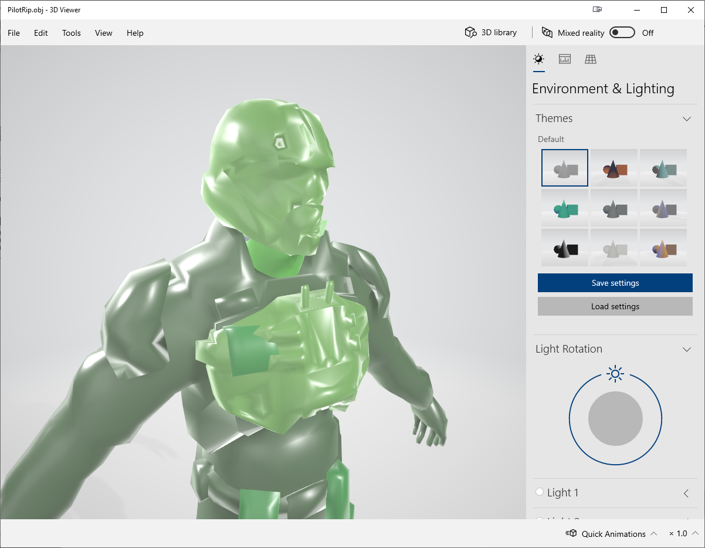The height and width of the screenshot is (548, 705).
Task: Select the pale white theme thumbnail
Action: (x=614, y=248)
